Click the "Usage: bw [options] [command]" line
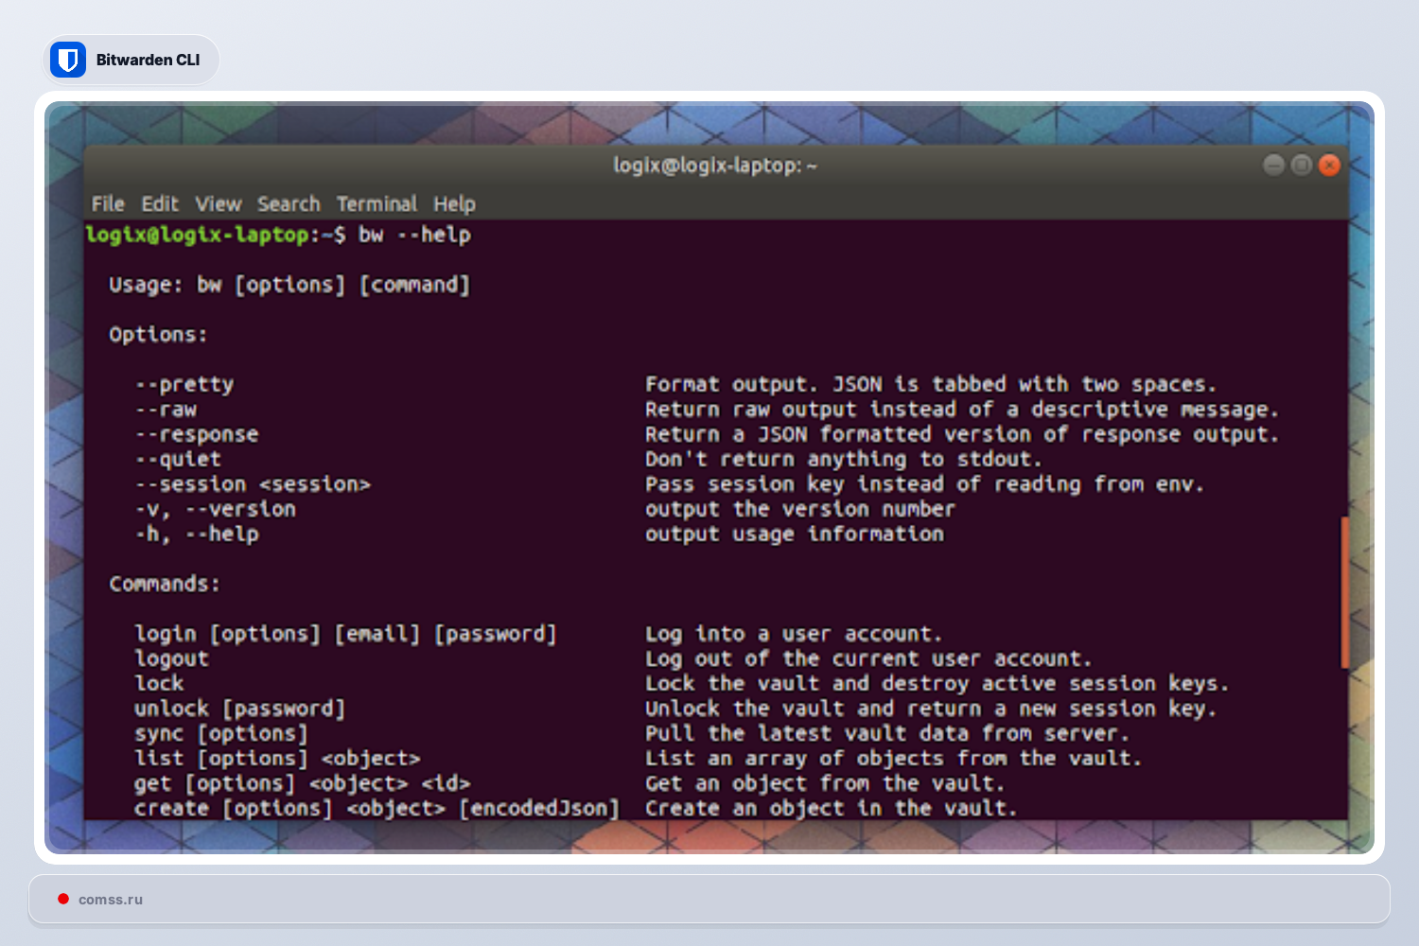This screenshot has width=1419, height=946. (x=289, y=285)
